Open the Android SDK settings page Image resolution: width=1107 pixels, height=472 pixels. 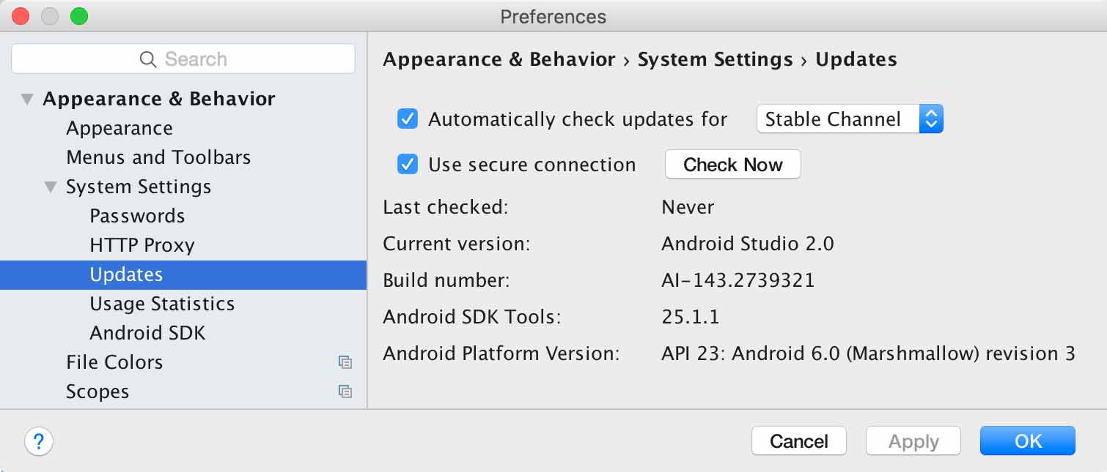(x=147, y=333)
